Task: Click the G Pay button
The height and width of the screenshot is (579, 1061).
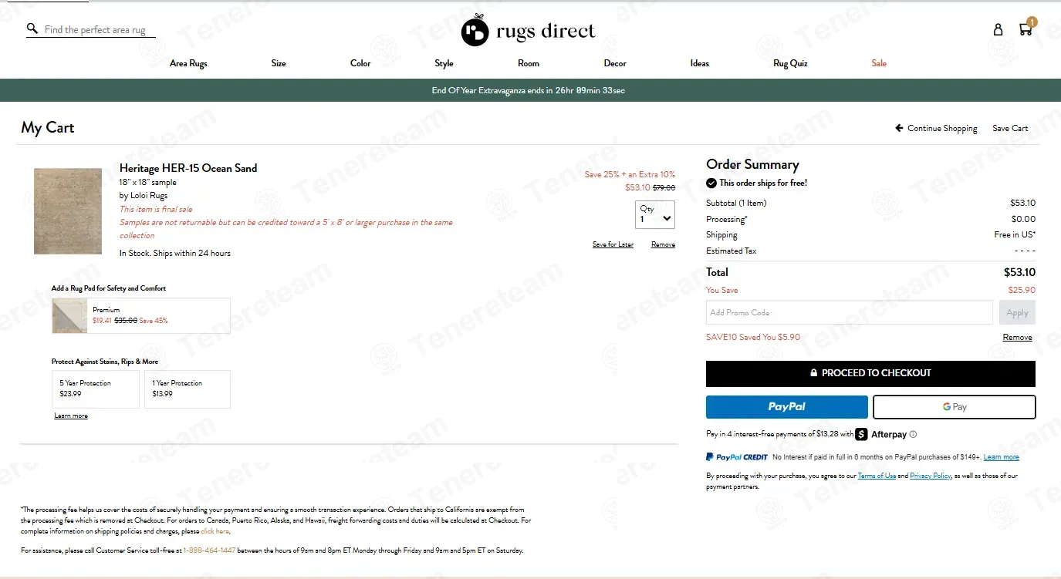Action: click(954, 406)
